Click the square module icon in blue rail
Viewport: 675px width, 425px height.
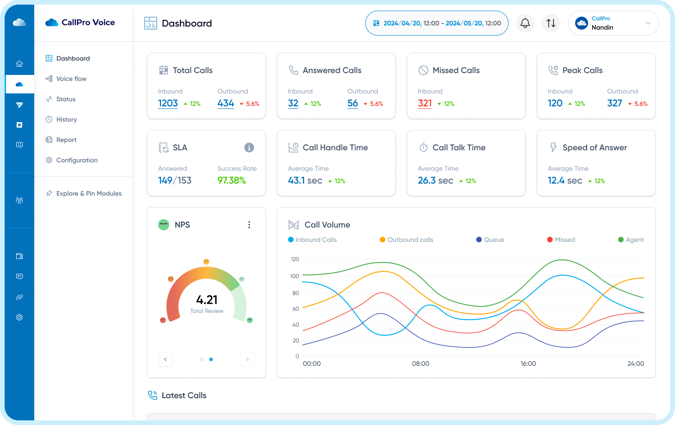click(x=19, y=125)
